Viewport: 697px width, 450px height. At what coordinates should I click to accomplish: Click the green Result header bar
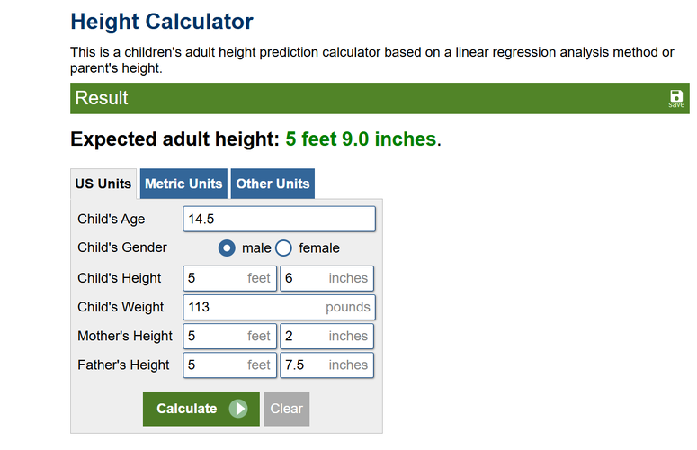360,98
